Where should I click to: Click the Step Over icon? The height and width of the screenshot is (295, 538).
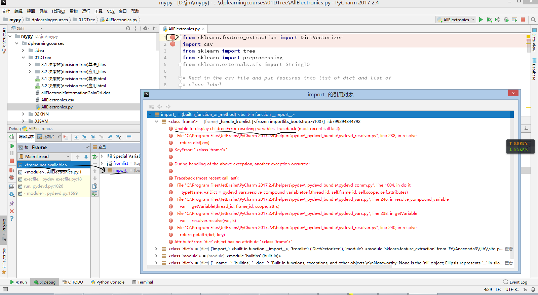click(x=76, y=137)
